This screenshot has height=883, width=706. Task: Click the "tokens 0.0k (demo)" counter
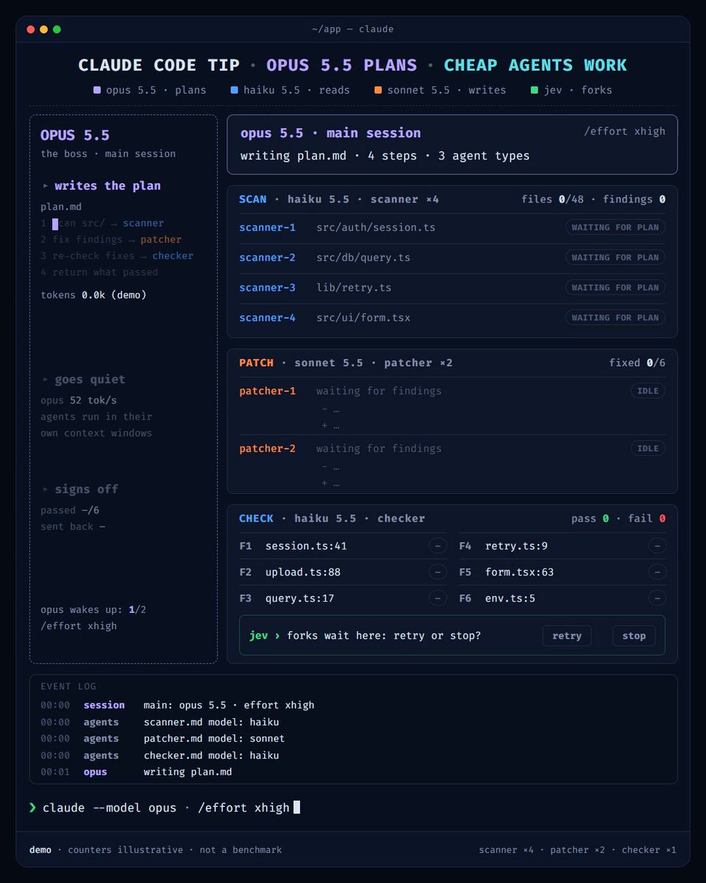(93, 295)
